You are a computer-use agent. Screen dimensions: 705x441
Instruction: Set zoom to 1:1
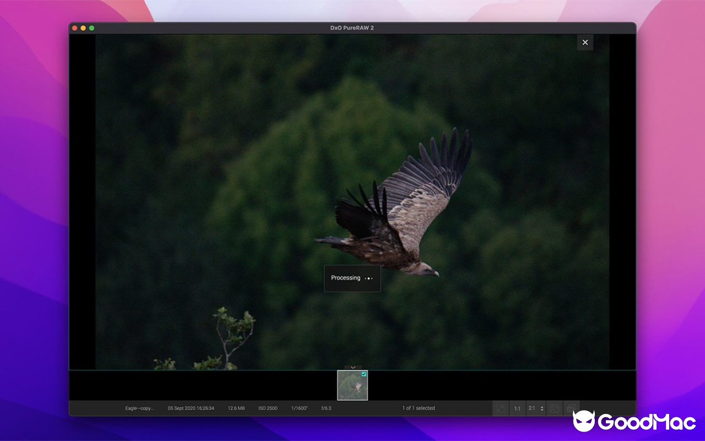click(517, 408)
